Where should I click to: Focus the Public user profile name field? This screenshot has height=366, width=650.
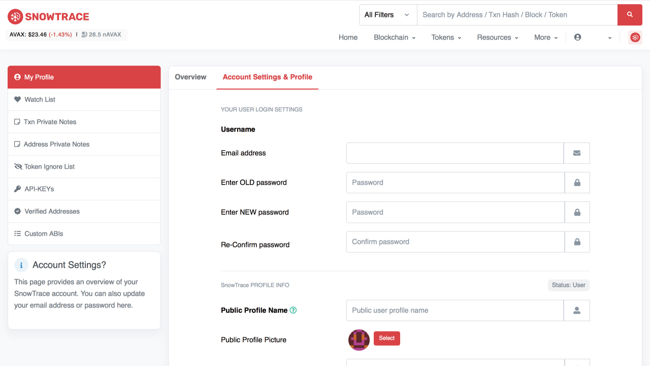pos(455,311)
